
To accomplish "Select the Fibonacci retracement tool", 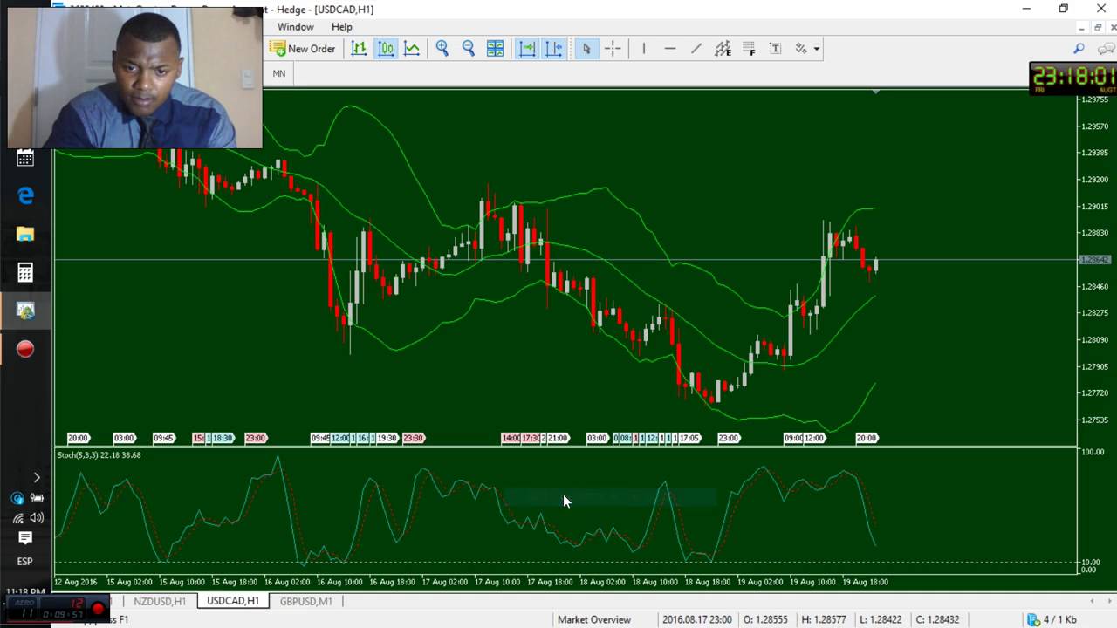I will pyautogui.click(x=749, y=49).
